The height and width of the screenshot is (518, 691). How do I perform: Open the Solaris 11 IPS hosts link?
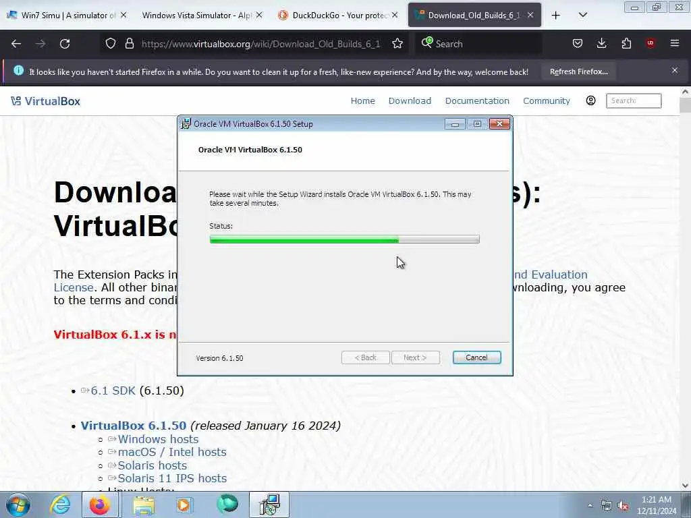(x=172, y=478)
